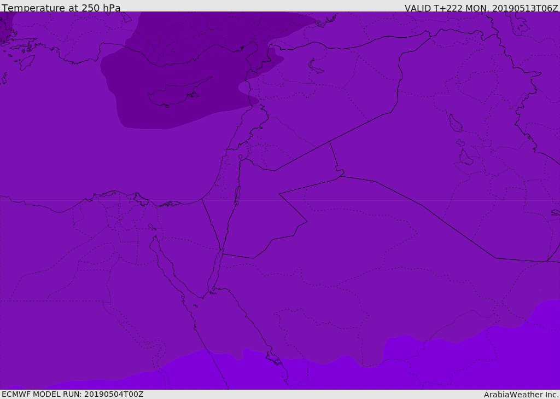560x399 pixels.
Task: Click the 'ArabiaWeather Inc' credit text
Action: pos(521,395)
